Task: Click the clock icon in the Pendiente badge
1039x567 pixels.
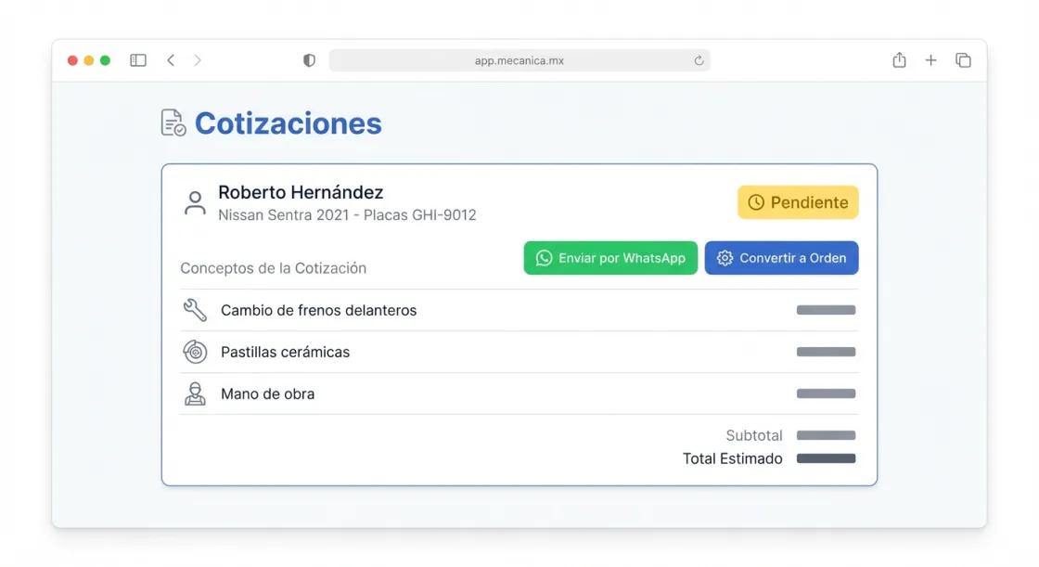Action: point(757,201)
